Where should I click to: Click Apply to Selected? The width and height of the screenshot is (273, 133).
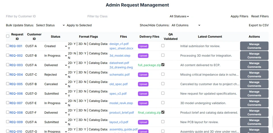tap(79, 25)
